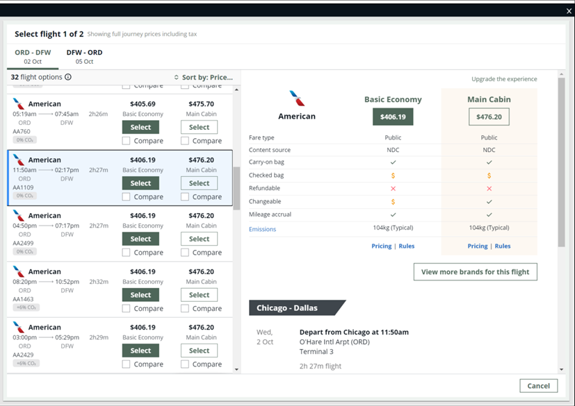575x406 pixels.
Task: Click Basic Economy checked bag dollar icon
Action: click(x=393, y=176)
